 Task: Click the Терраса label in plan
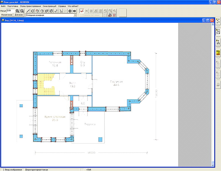(90, 124)
